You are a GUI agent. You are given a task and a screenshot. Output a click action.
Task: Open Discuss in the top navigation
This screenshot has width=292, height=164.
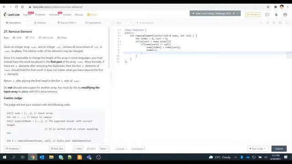click(79, 15)
